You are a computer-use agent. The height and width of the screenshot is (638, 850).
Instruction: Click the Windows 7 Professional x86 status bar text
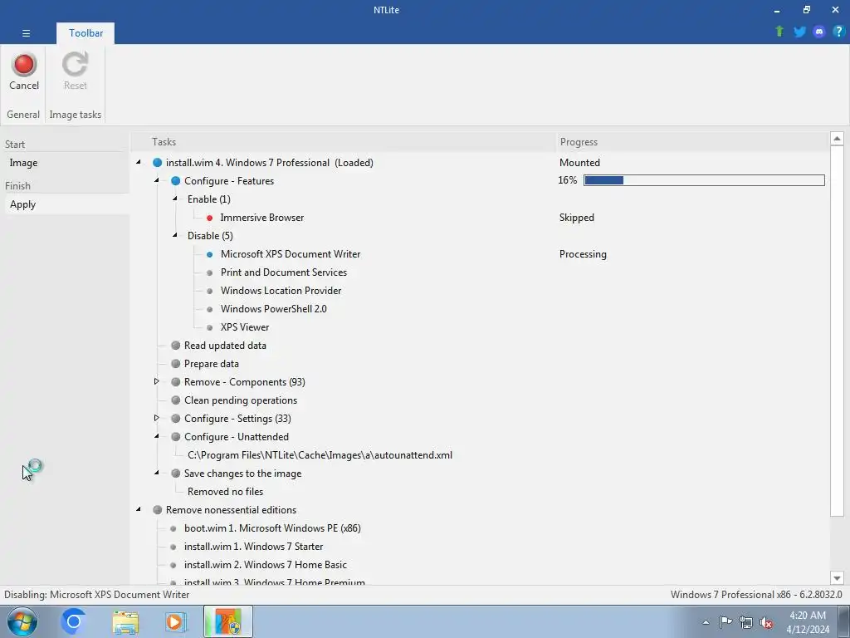[x=756, y=595]
